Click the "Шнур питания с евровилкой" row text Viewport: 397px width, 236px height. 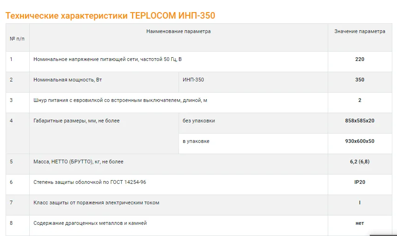[x=120, y=100]
